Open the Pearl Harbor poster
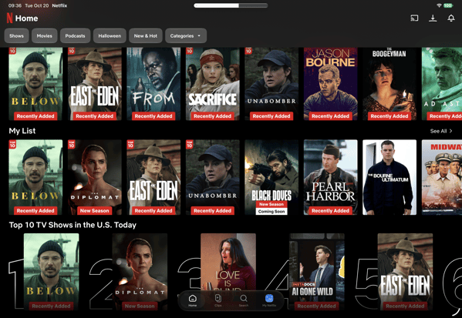This screenshot has width=462, height=318. (331, 177)
